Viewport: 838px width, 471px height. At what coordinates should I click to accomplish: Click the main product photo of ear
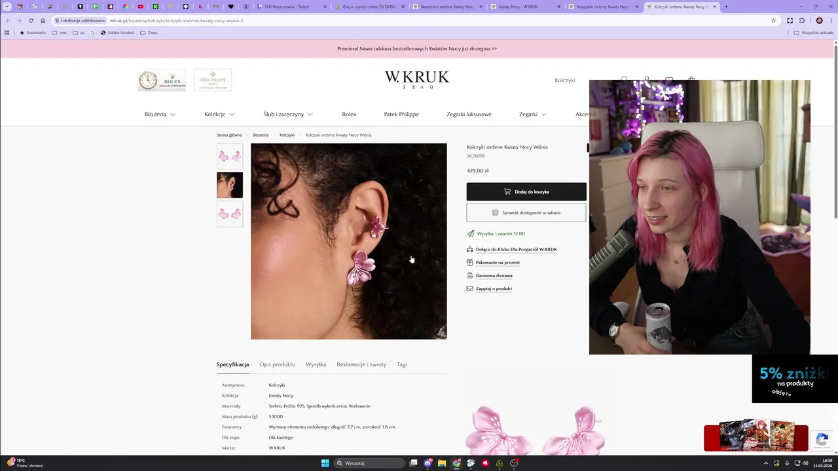(x=349, y=241)
